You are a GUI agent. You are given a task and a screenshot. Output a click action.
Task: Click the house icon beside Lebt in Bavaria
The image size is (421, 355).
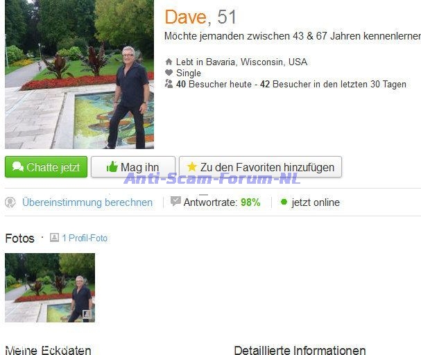(x=169, y=62)
